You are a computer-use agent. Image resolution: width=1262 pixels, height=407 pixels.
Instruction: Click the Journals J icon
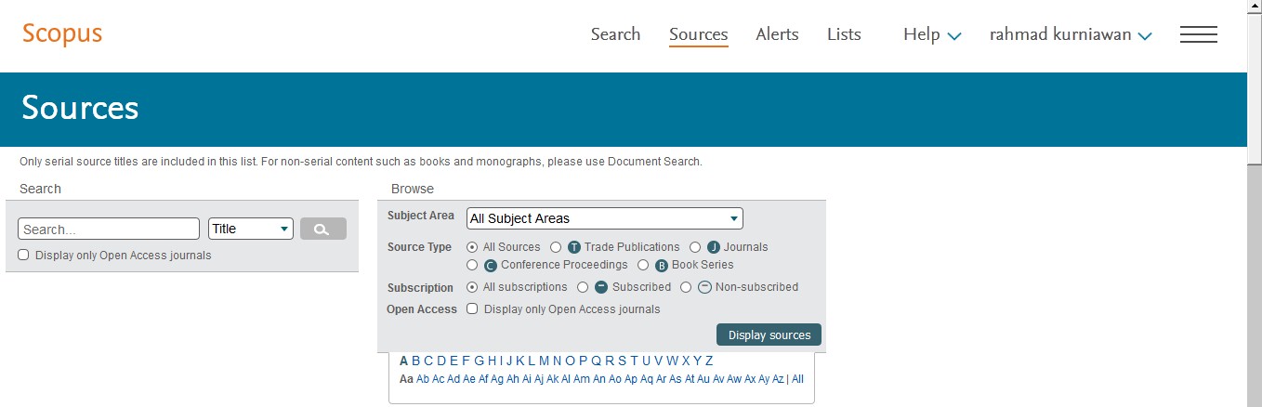(x=714, y=247)
